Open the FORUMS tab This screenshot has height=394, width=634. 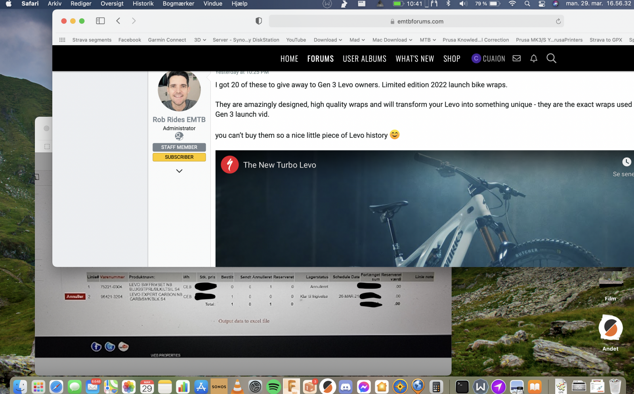pyautogui.click(x=321, y=59)
